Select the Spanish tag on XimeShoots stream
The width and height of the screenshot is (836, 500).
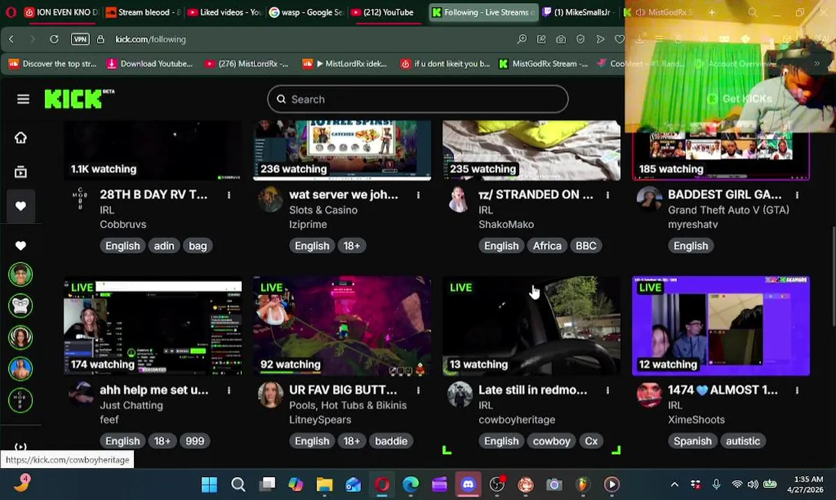[692, 441]
